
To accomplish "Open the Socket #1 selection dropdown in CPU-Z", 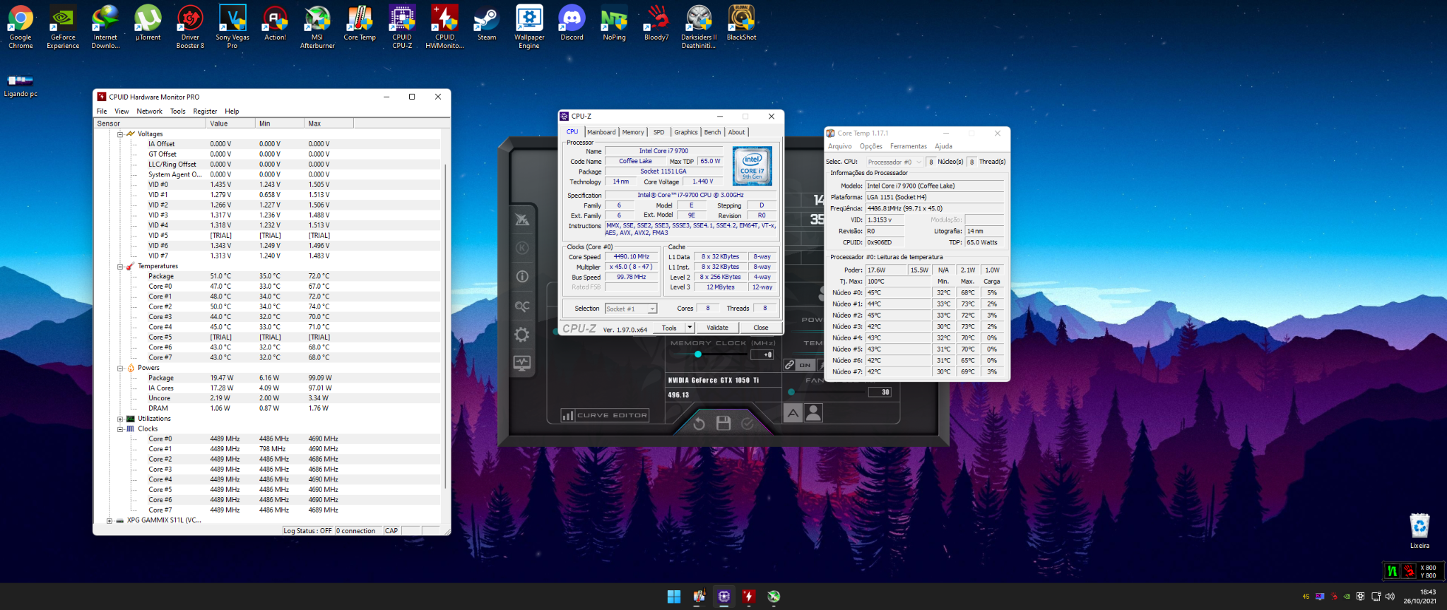I will pyautogui.click(x=631, y=309).
